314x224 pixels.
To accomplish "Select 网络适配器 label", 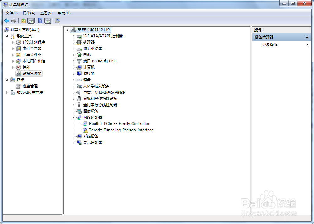I will point(93,117).
